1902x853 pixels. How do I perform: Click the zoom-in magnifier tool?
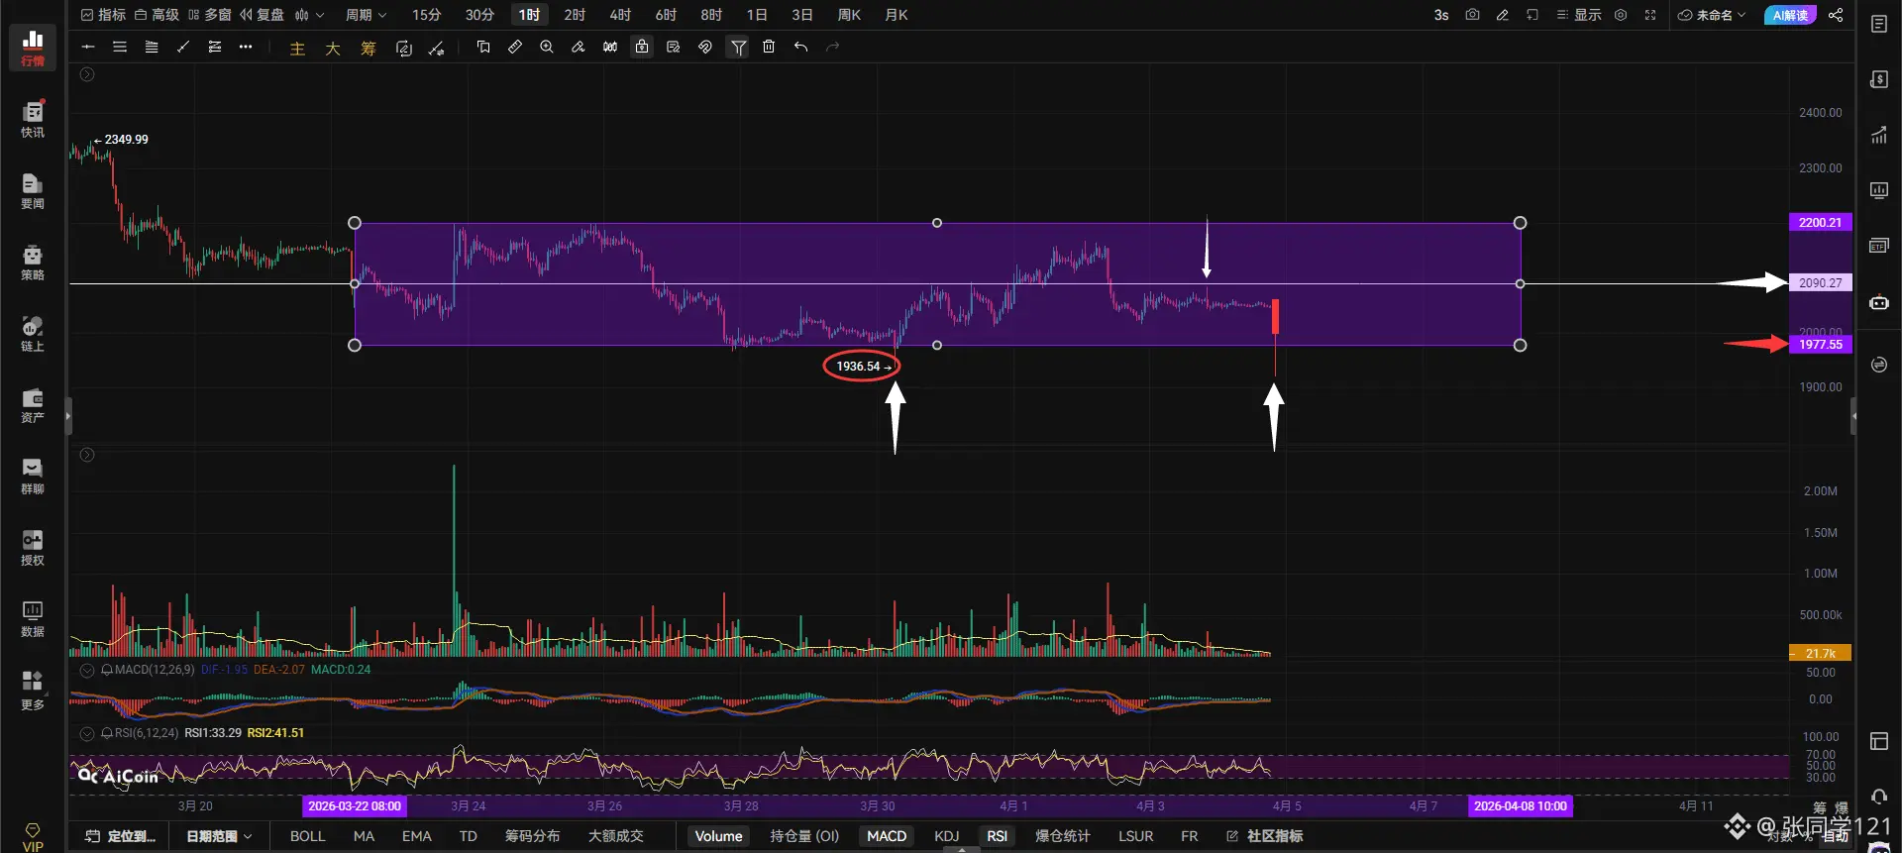click(x=547, y=47)
